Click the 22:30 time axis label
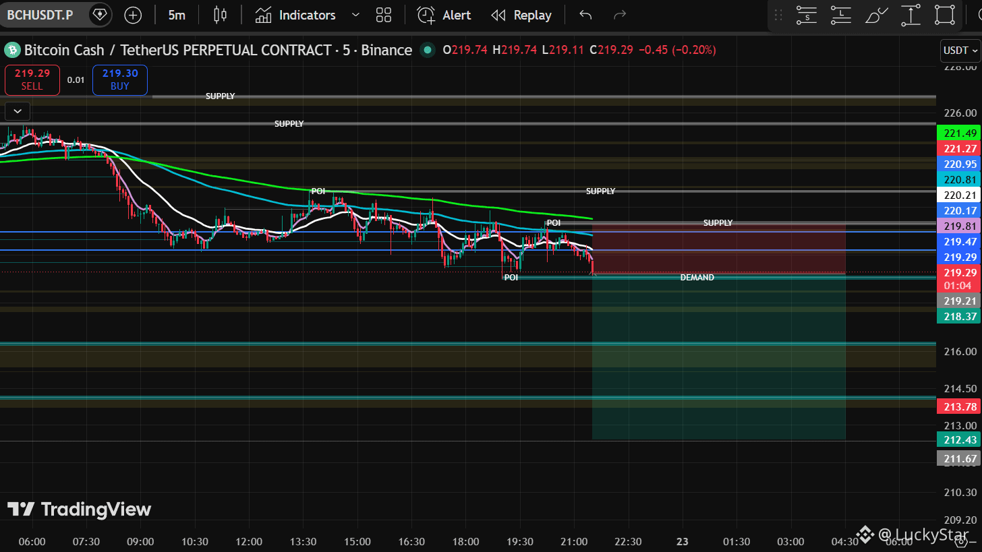This screenshot has width=982, height=552. pos(629,541)
